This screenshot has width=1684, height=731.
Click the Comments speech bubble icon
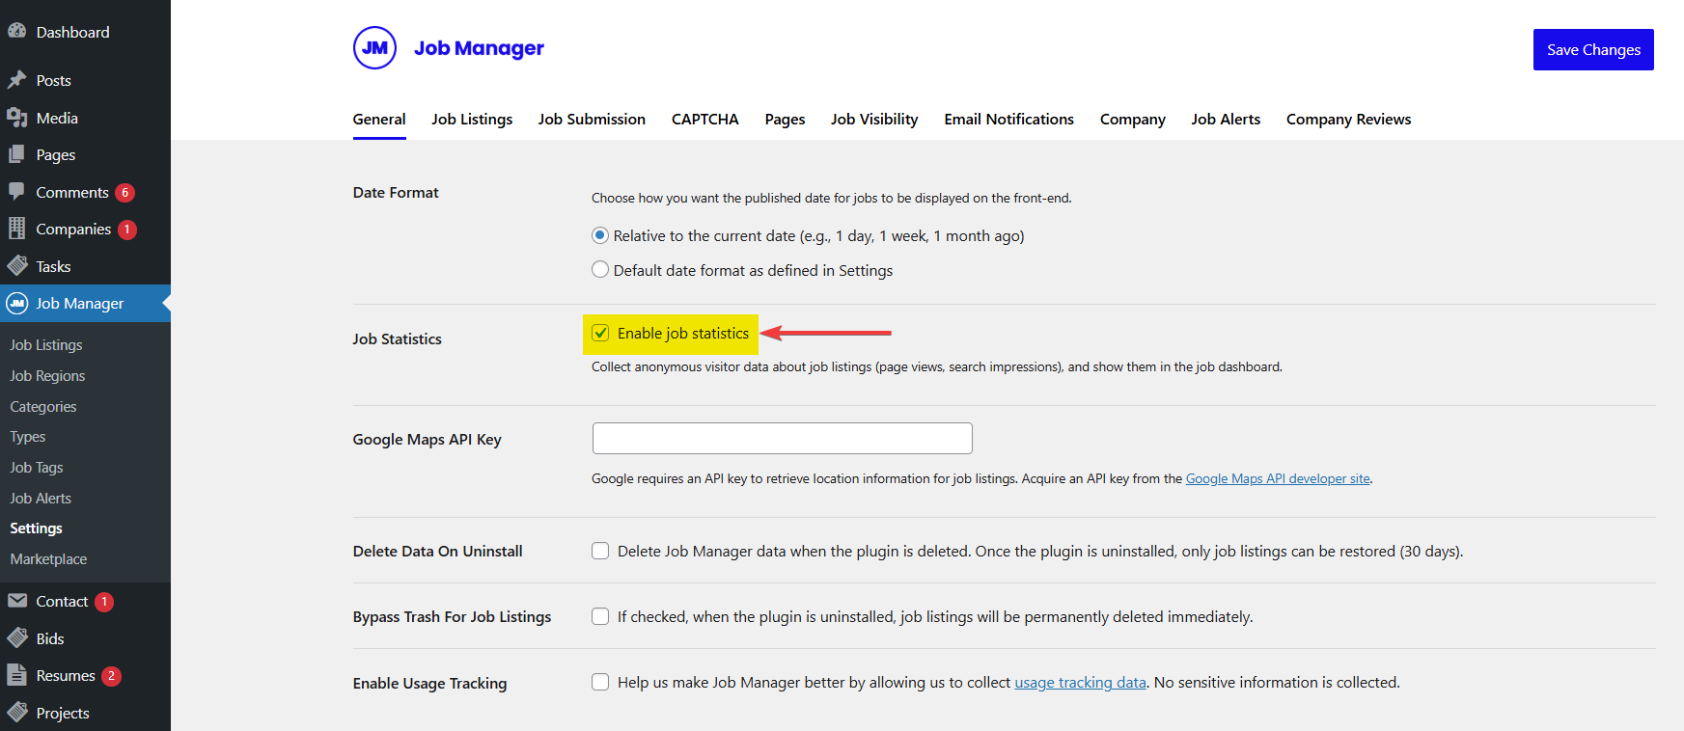click(x=16, y=192)
